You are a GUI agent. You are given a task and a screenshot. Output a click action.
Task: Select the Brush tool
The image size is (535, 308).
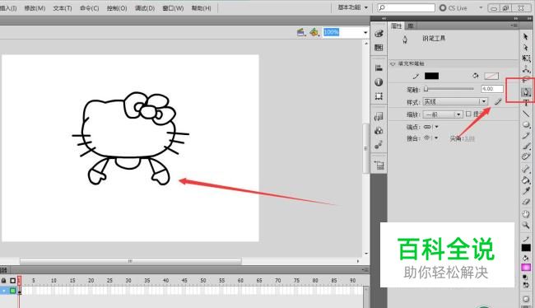526,147
